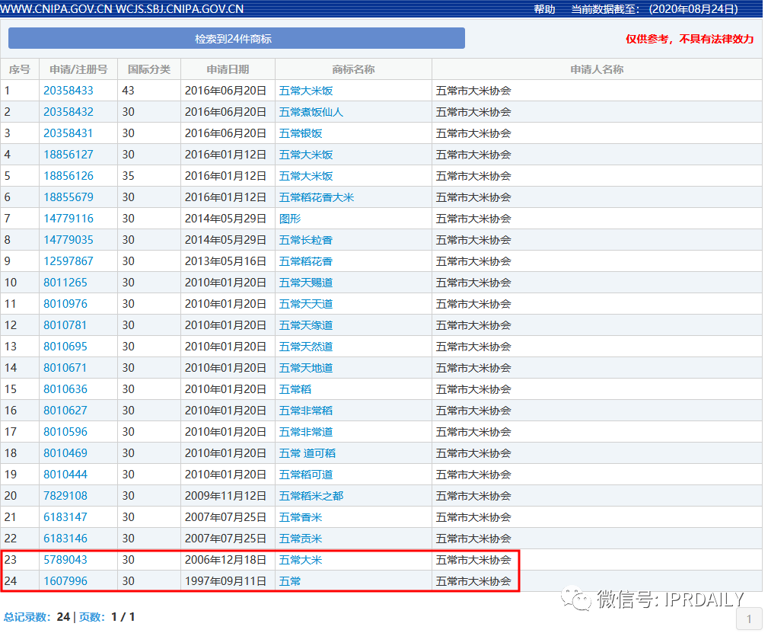Go to page 1 button
768x633 pixels.
(749, 619)
